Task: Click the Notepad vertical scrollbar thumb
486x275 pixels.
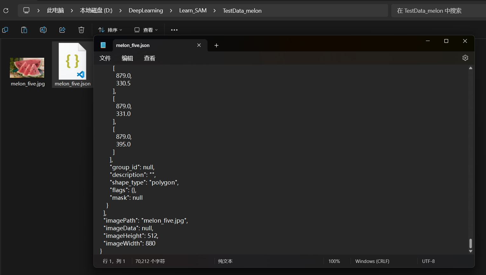Action: tap(471, 244)
